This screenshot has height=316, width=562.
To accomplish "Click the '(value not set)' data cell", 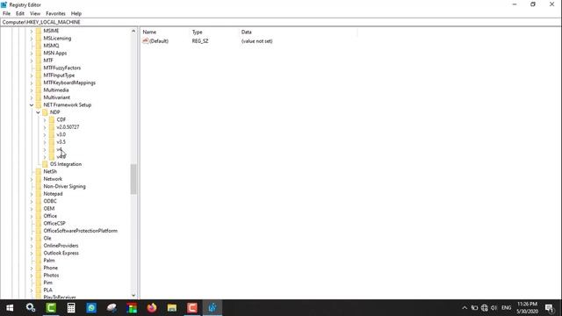I will pyautogui.click(x=257, y=41).
